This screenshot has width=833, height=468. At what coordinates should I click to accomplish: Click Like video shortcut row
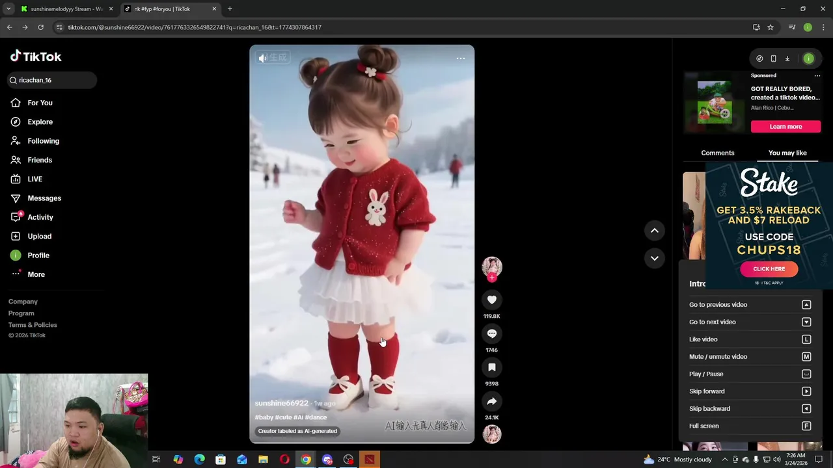click(x=750, y=339)
